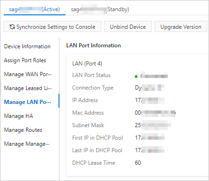Screen dimensions: 209x181
Task: Open Device Information in sidebar
Action: (x=27, y=46)
